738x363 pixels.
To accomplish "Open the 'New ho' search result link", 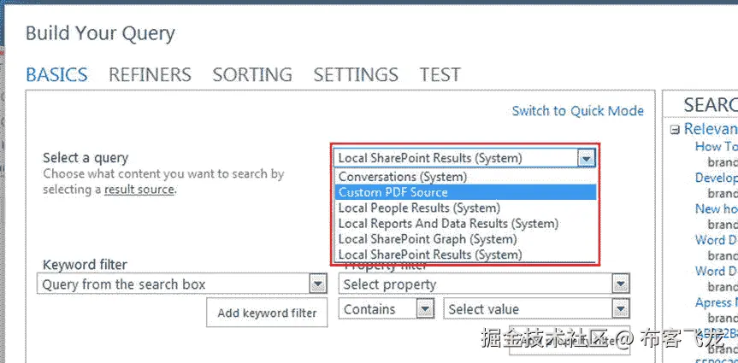I will 717,208.
